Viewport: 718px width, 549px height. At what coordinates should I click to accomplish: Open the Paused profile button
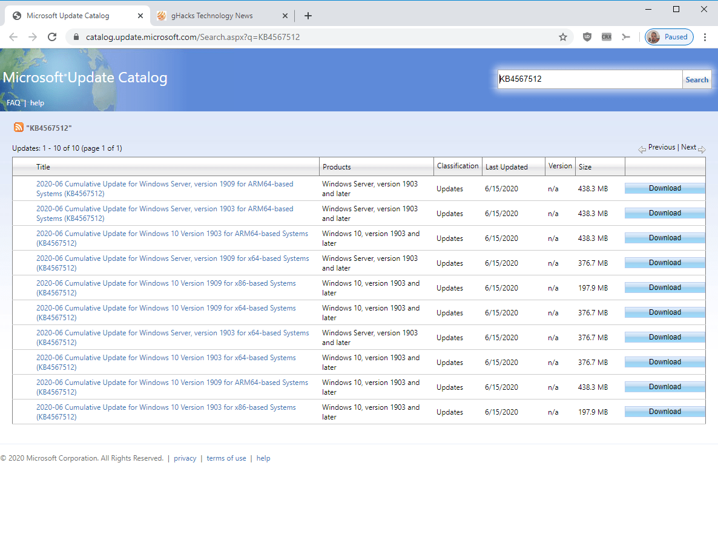tap(669, 37)
